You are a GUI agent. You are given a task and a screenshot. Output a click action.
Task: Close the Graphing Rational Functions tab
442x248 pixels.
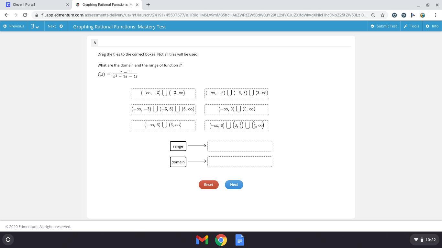(x=138, y=5)
